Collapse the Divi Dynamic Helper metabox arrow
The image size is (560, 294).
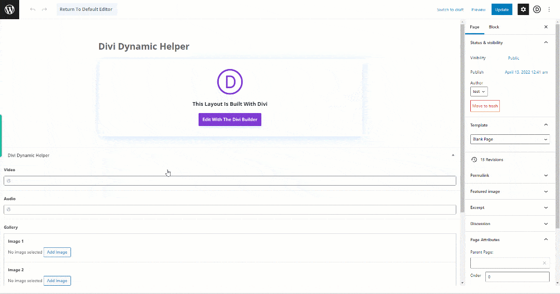point(453,156)
